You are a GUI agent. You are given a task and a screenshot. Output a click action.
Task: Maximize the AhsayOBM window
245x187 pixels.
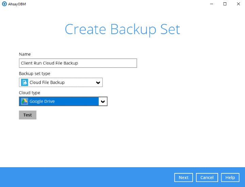(225, 4)
